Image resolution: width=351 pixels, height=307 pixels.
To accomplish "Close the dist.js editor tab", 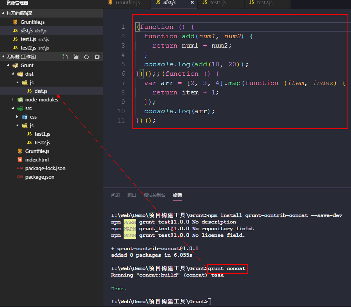I will pyautogui.click(x=192, y=3).
